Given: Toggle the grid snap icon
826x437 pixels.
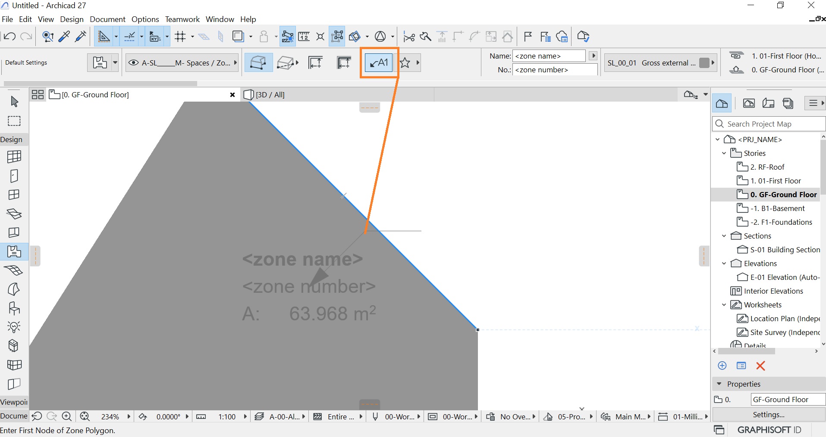Looking at the screenshot, I should point(180,37).
